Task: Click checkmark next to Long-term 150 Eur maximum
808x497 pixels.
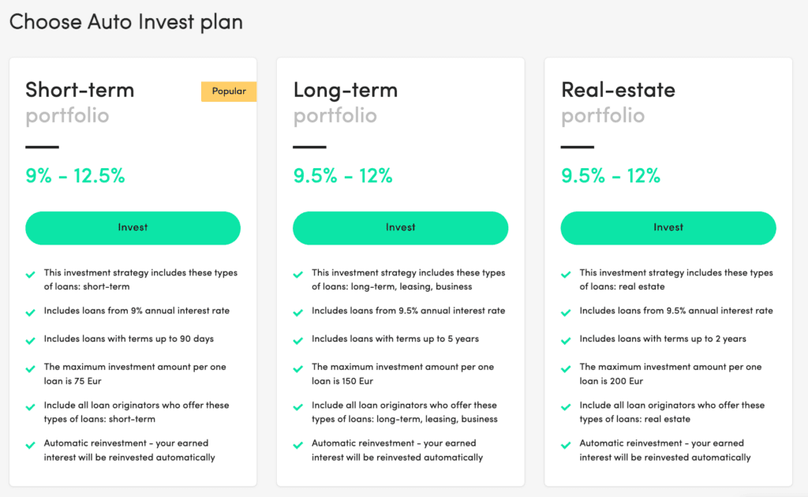Action: (298, 368)
